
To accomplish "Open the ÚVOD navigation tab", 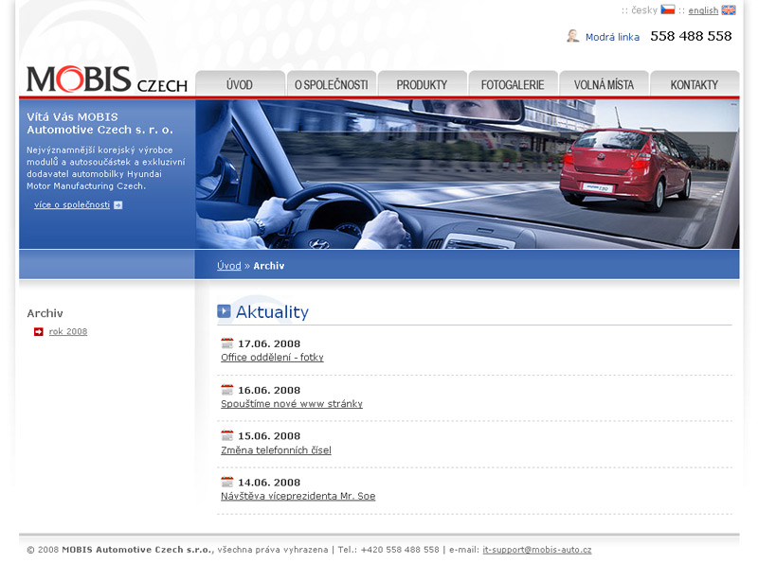I will pyautogui.click(x=240, y=84).
